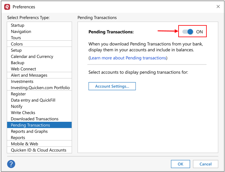Select Downloaded Transactions preferences
225x172 pixels.
(x=35, y=119)
